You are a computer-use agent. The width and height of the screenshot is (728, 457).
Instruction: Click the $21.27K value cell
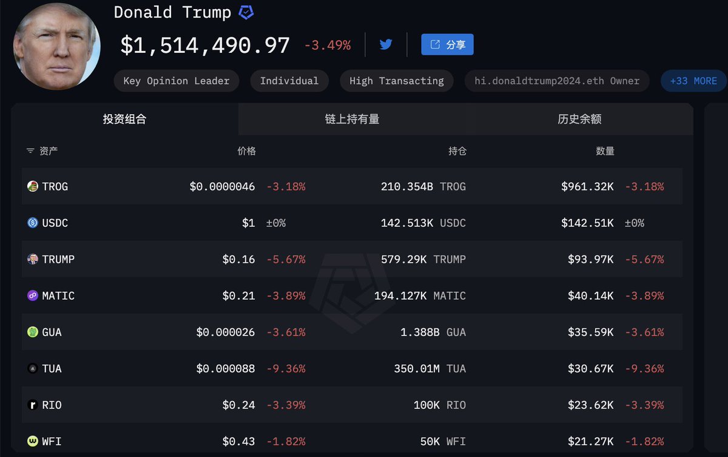point(591,441)
